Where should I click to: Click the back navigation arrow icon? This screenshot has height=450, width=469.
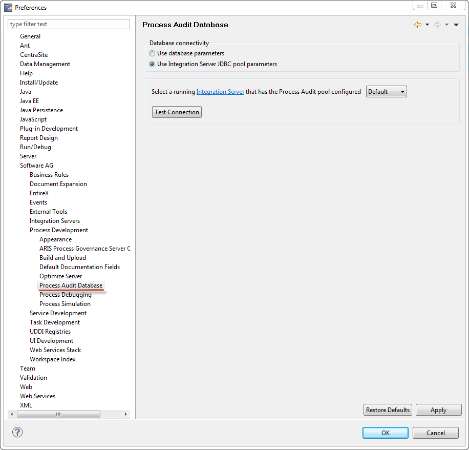coord(418,25)
